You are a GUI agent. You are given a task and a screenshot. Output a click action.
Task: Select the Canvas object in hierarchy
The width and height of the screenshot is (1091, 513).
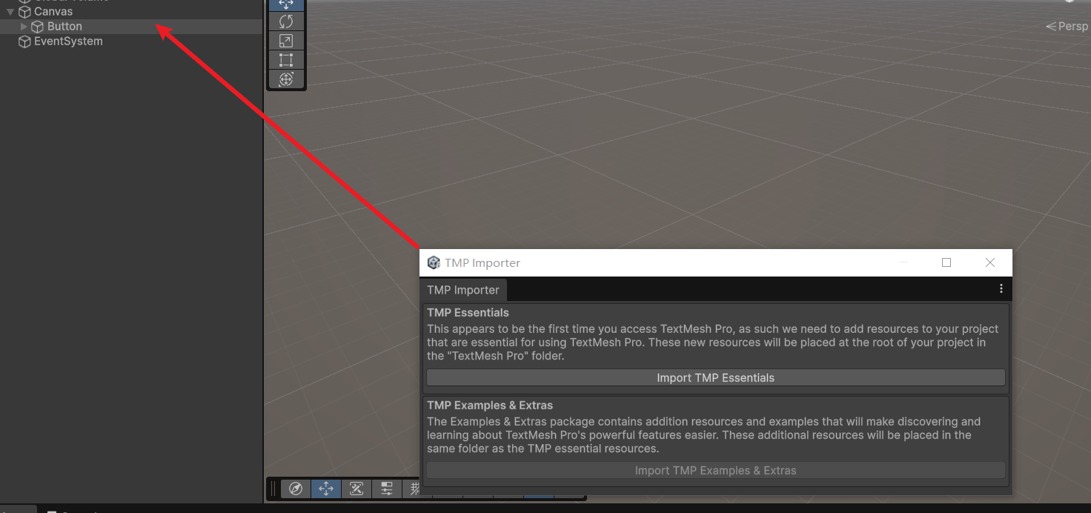pos(53,12)
